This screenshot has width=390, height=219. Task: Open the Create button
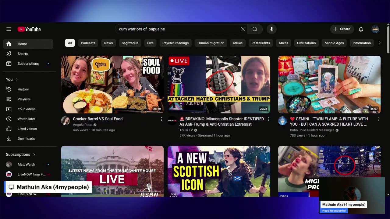coord(342,29)
